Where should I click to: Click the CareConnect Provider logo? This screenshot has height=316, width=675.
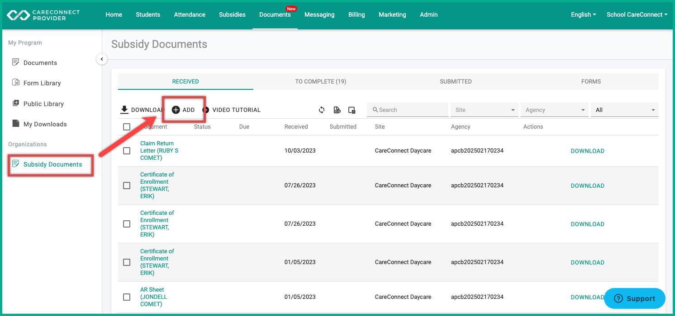(x=43, y=15)
